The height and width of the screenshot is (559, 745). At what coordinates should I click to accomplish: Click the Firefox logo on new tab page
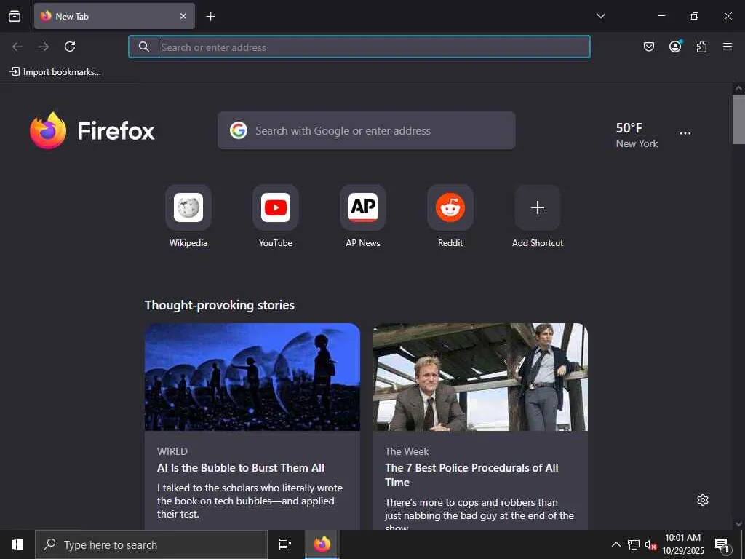92,130
